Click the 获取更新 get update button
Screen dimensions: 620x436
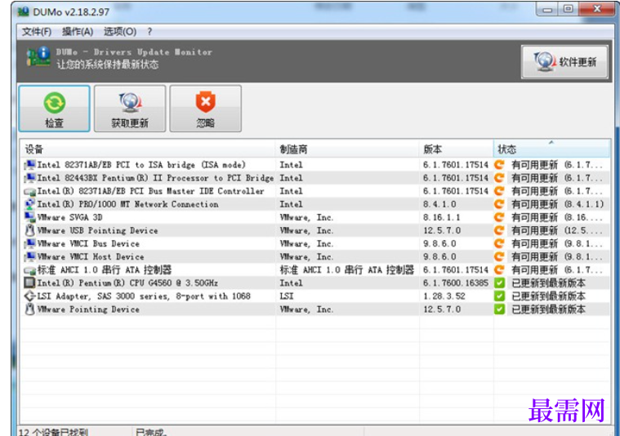click(130, 109)
